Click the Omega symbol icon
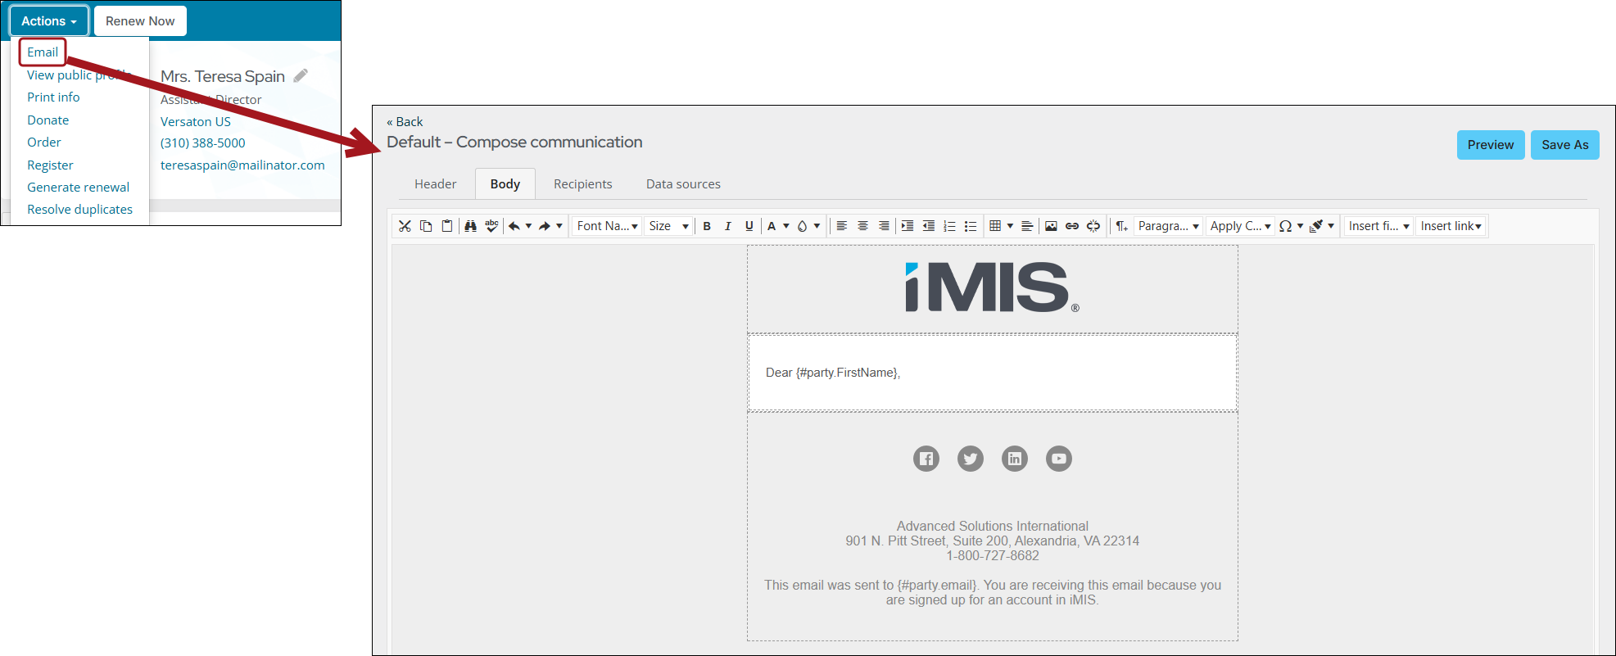Screen dimensions: 1616x656 click(x=1286, y=226)
